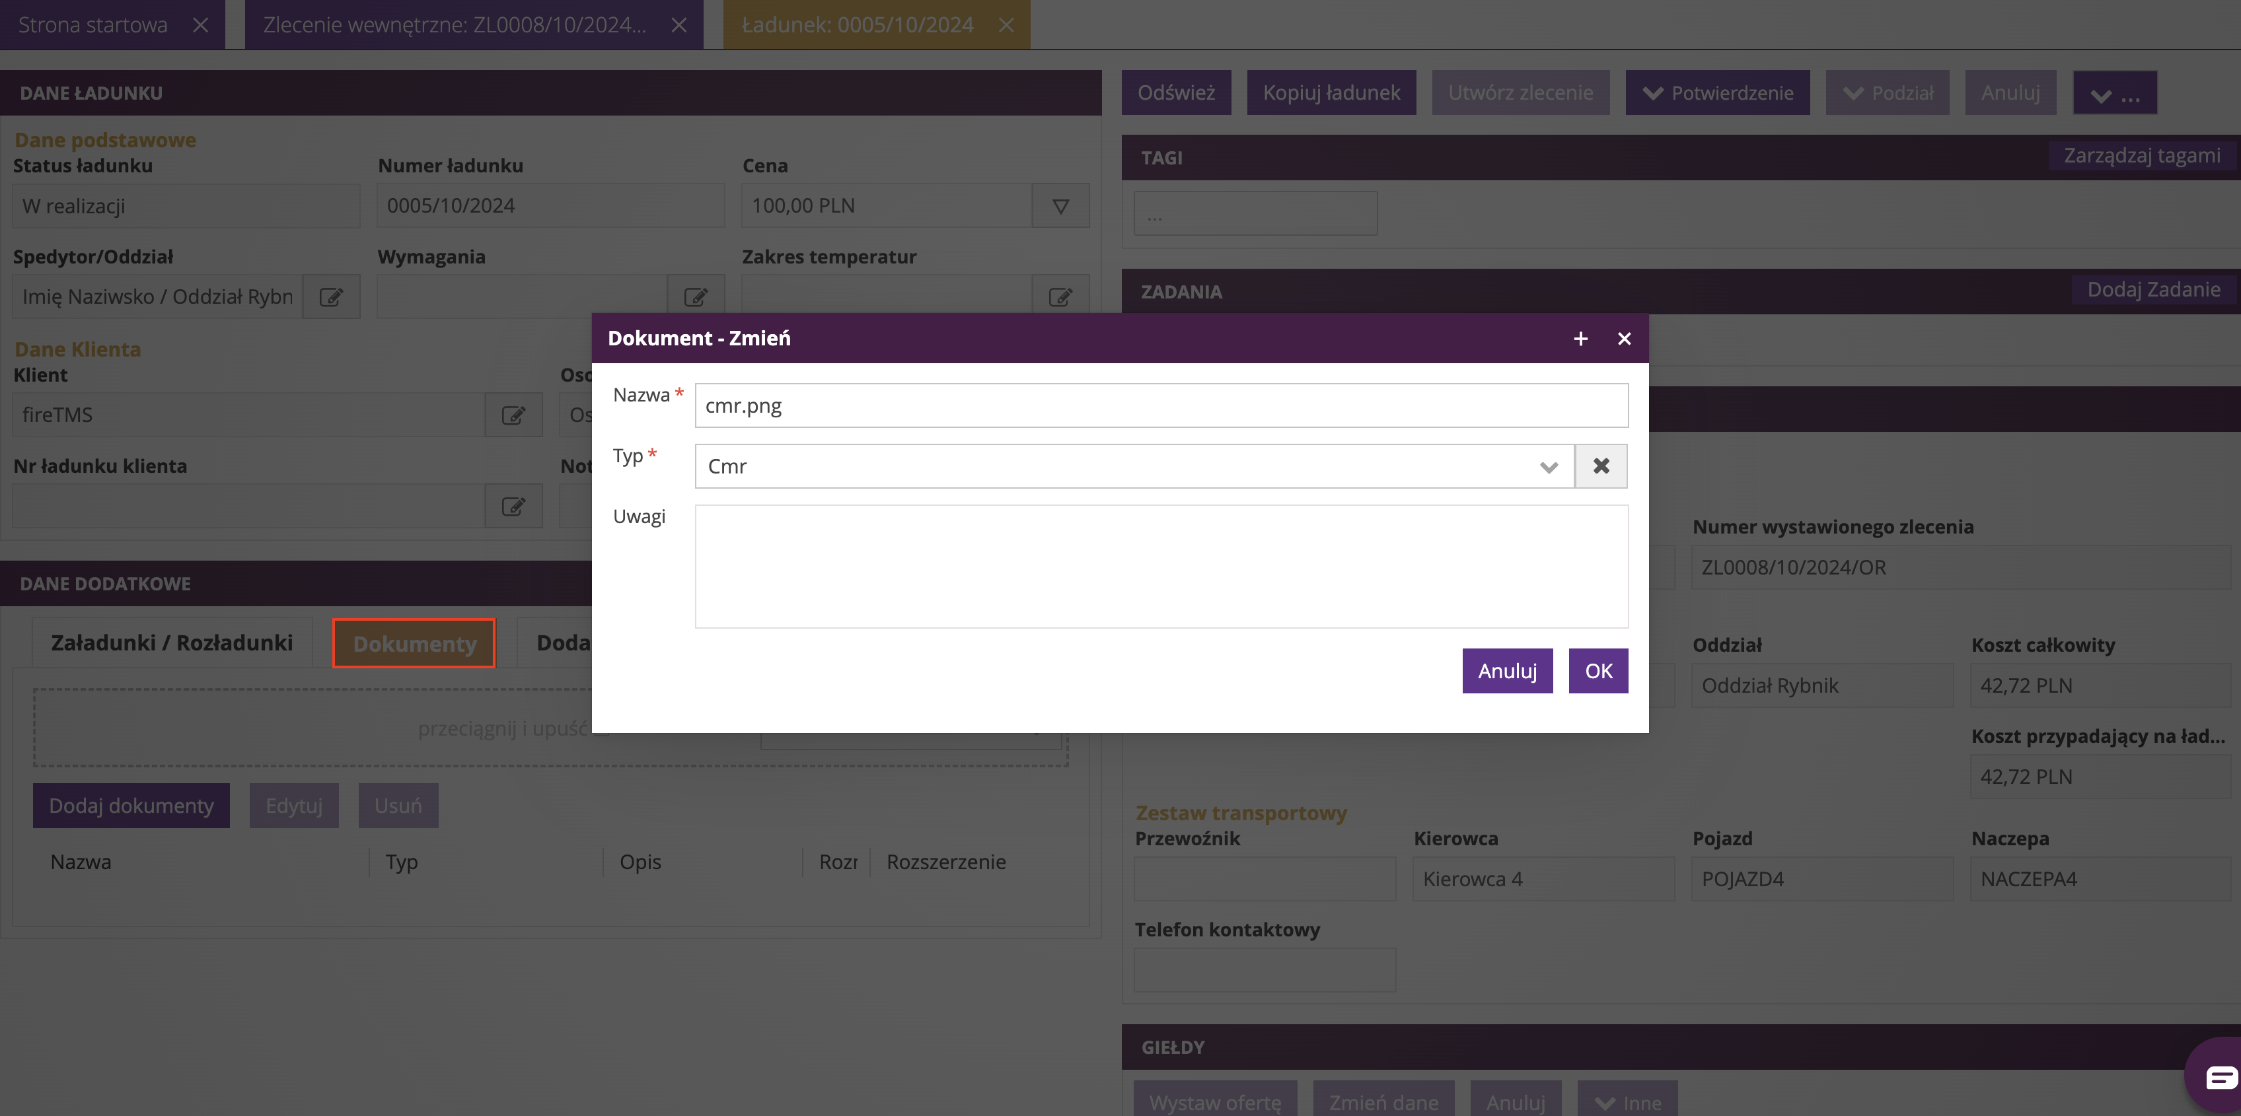This screenshot has height=1116, width=2241.
Task: Select the Załadunki / Rozładunki tab
Action: click(172, 643)
